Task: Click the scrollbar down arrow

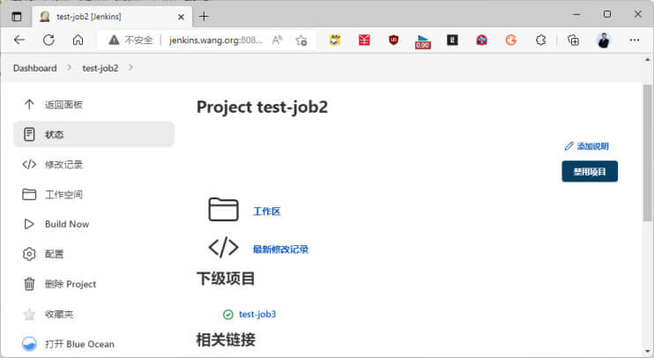Action: pos(647,351)
